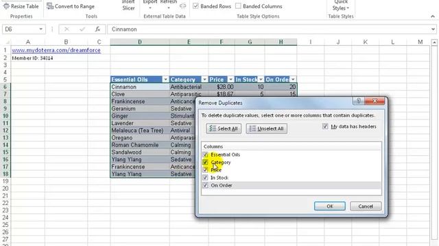Click the Select All button in dialog
The image size is (439, 246).
pos(224,128)
